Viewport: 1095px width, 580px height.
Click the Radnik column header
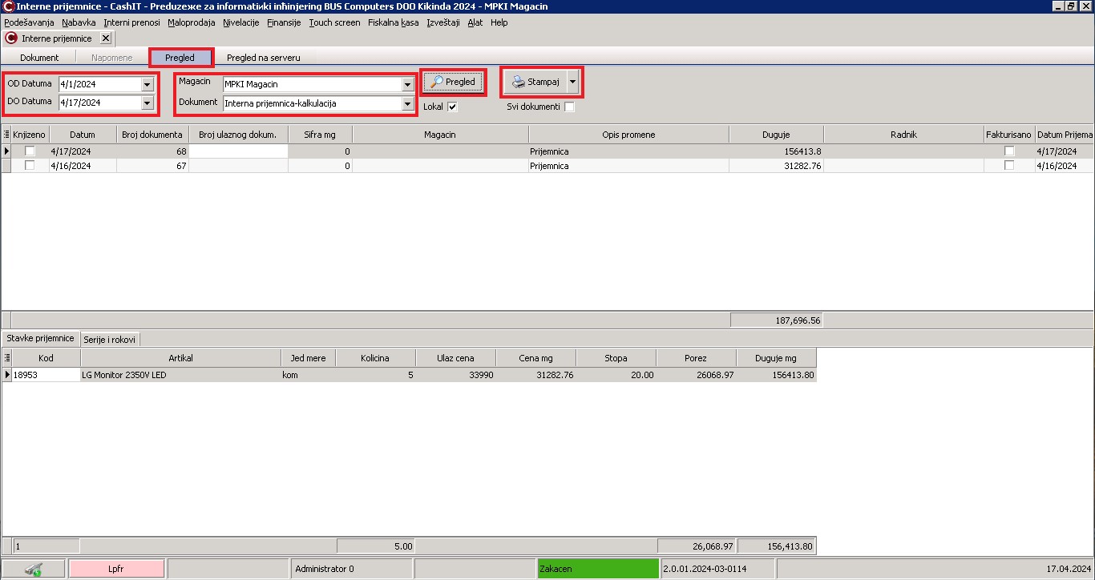(903, 135)
